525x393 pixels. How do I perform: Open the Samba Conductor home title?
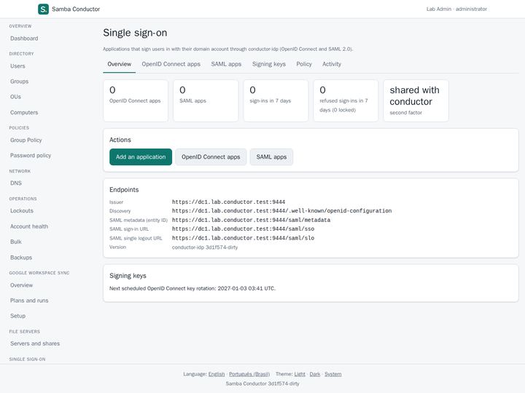coord(76,9)
